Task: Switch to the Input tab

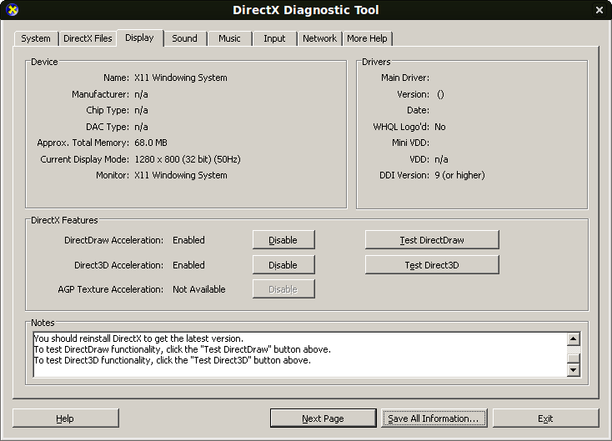Action: coord(274,38)
